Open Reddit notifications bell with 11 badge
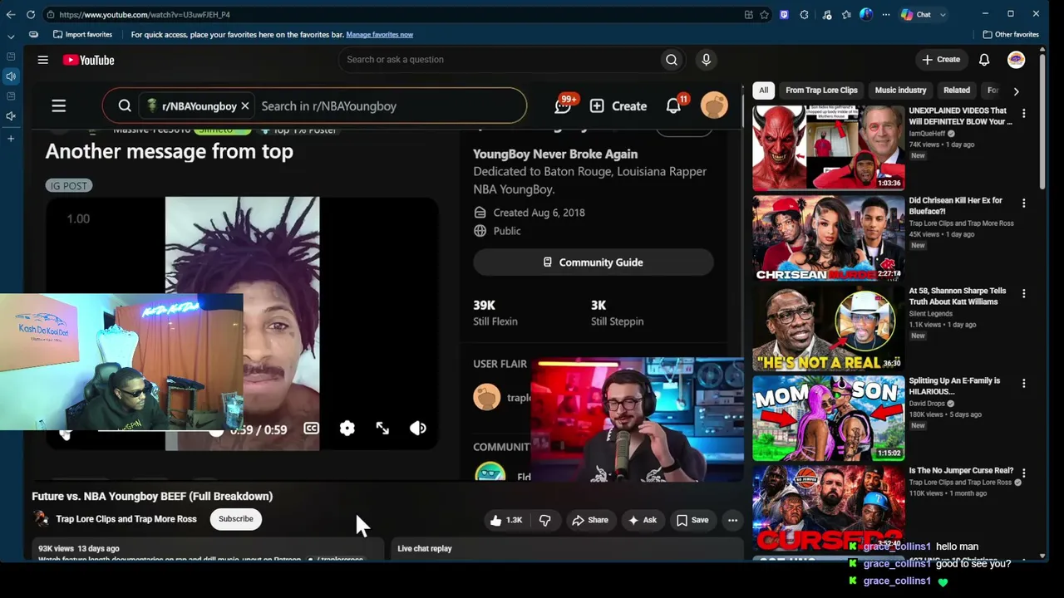Viewport: 1064px width, 598px height. [x=675, y=105]
